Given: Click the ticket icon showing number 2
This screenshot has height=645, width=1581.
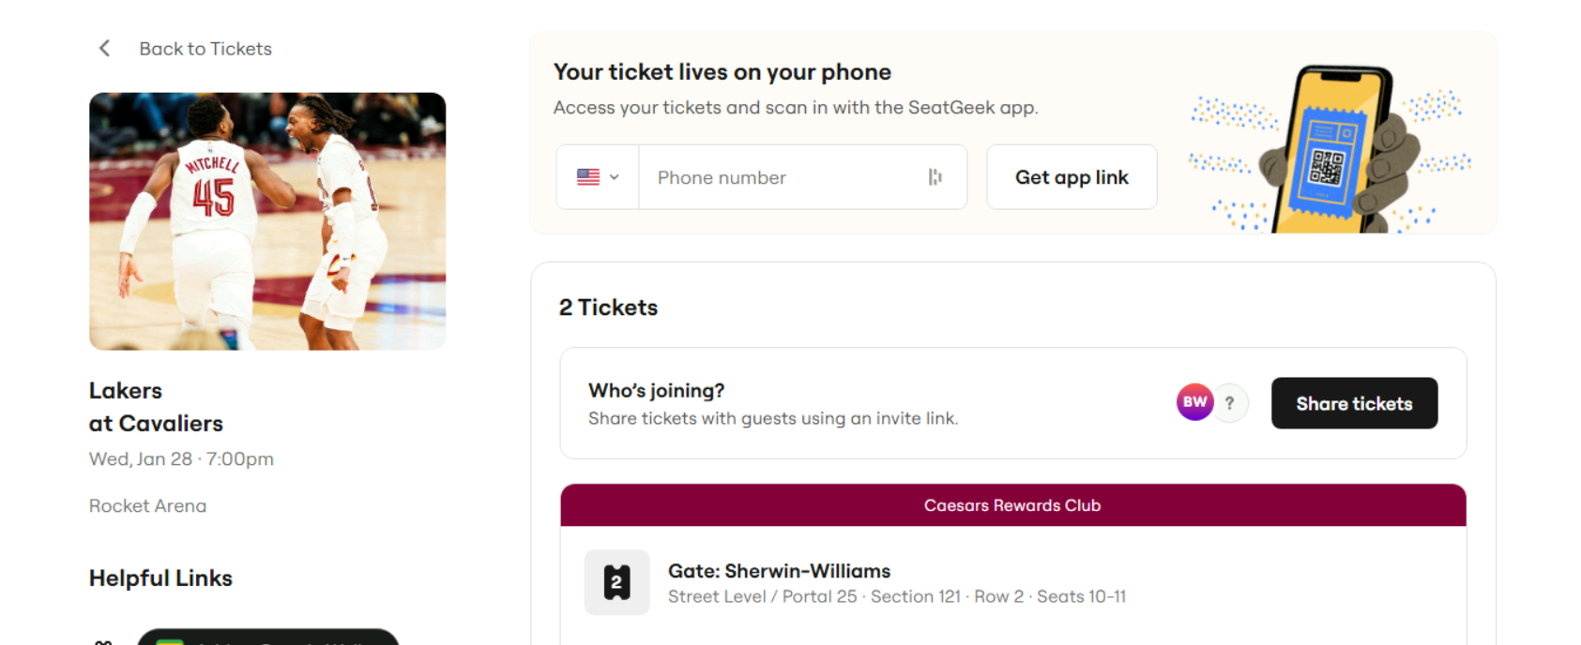Looking at the screenshot, I should 616,582.
